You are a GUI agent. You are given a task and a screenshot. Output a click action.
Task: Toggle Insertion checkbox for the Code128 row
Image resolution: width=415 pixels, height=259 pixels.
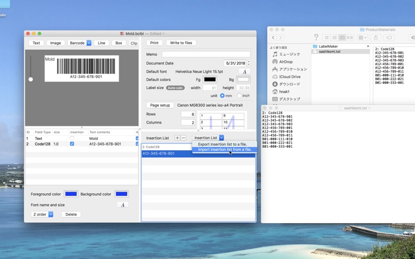(72, 144)
